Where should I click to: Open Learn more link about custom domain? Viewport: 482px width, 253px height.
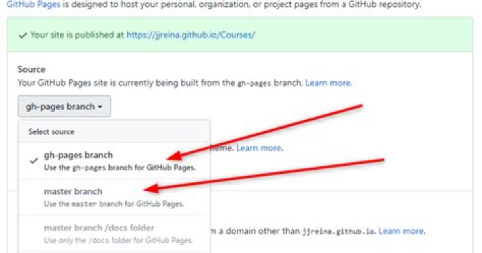pos(402,231)
